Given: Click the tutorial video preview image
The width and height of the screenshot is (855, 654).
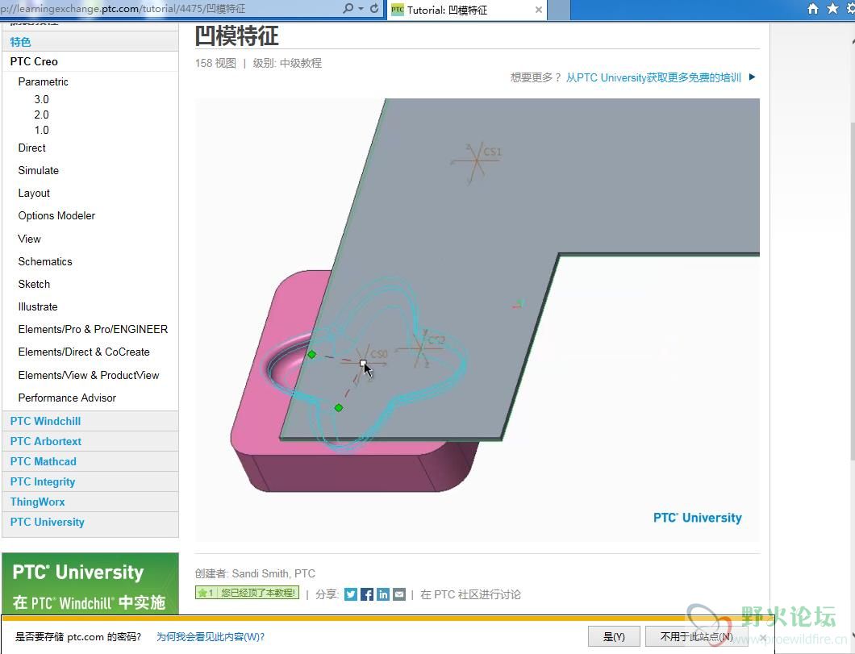Looking at the screenshot, I should tap(478, 320).
